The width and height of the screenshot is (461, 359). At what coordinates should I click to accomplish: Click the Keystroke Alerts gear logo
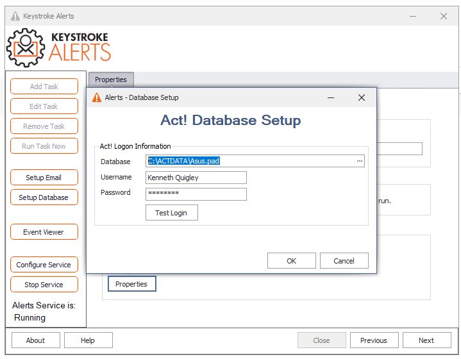tap(26, 47)
